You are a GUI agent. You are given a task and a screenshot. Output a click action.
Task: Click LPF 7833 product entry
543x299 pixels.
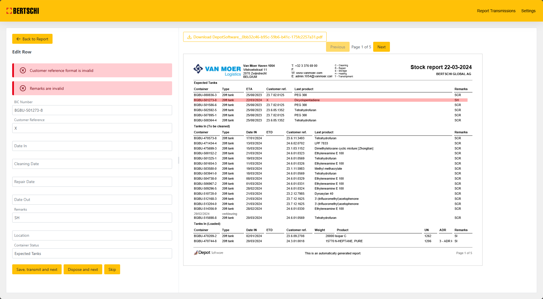point(321,143)
